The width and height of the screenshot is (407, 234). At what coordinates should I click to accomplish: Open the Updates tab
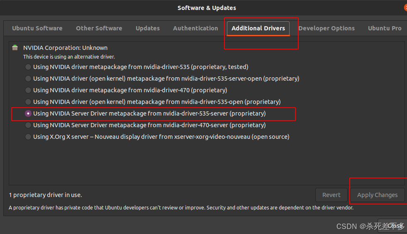[x=148, y=28]
